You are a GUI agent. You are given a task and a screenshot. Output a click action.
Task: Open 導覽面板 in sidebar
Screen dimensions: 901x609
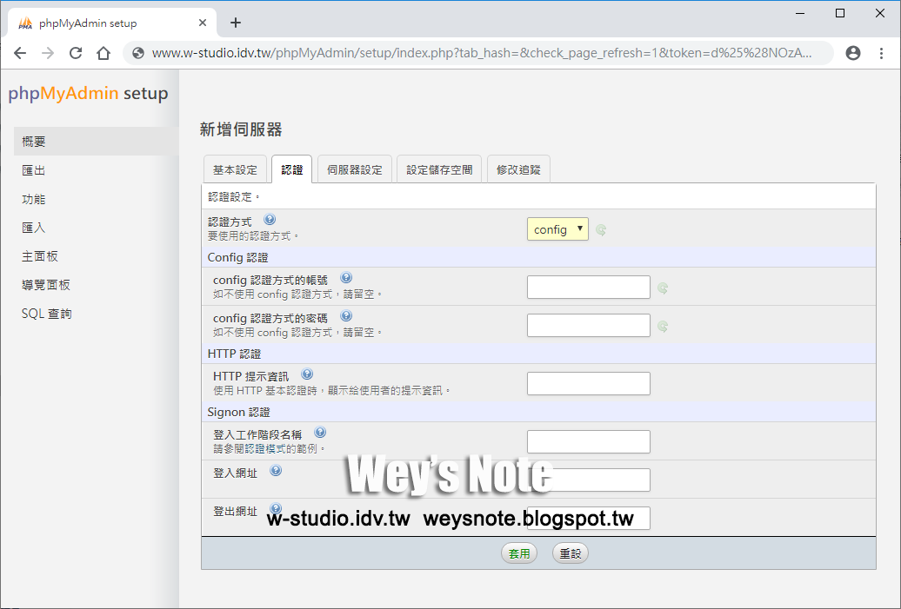(x=96, y=285)
